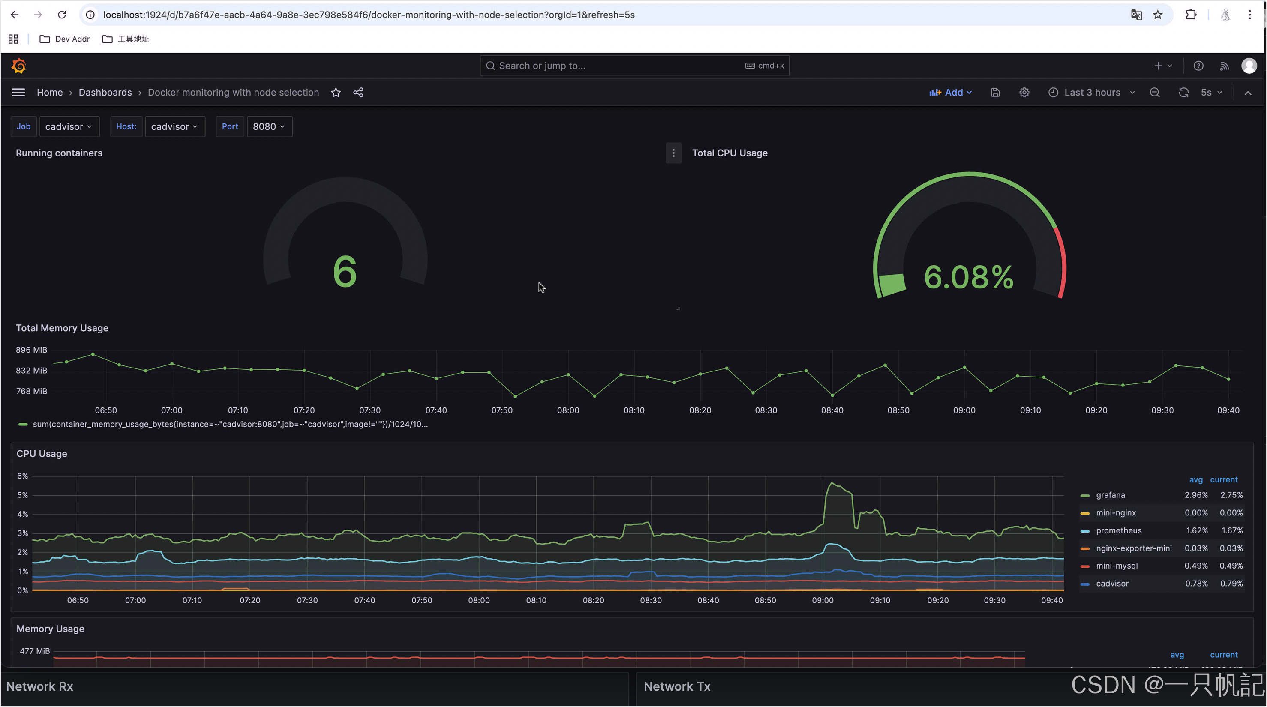The width and height of the screenshot is (1267, 707).
Task: Expand the Port 8080 dropdown
Action: (269, 126)
